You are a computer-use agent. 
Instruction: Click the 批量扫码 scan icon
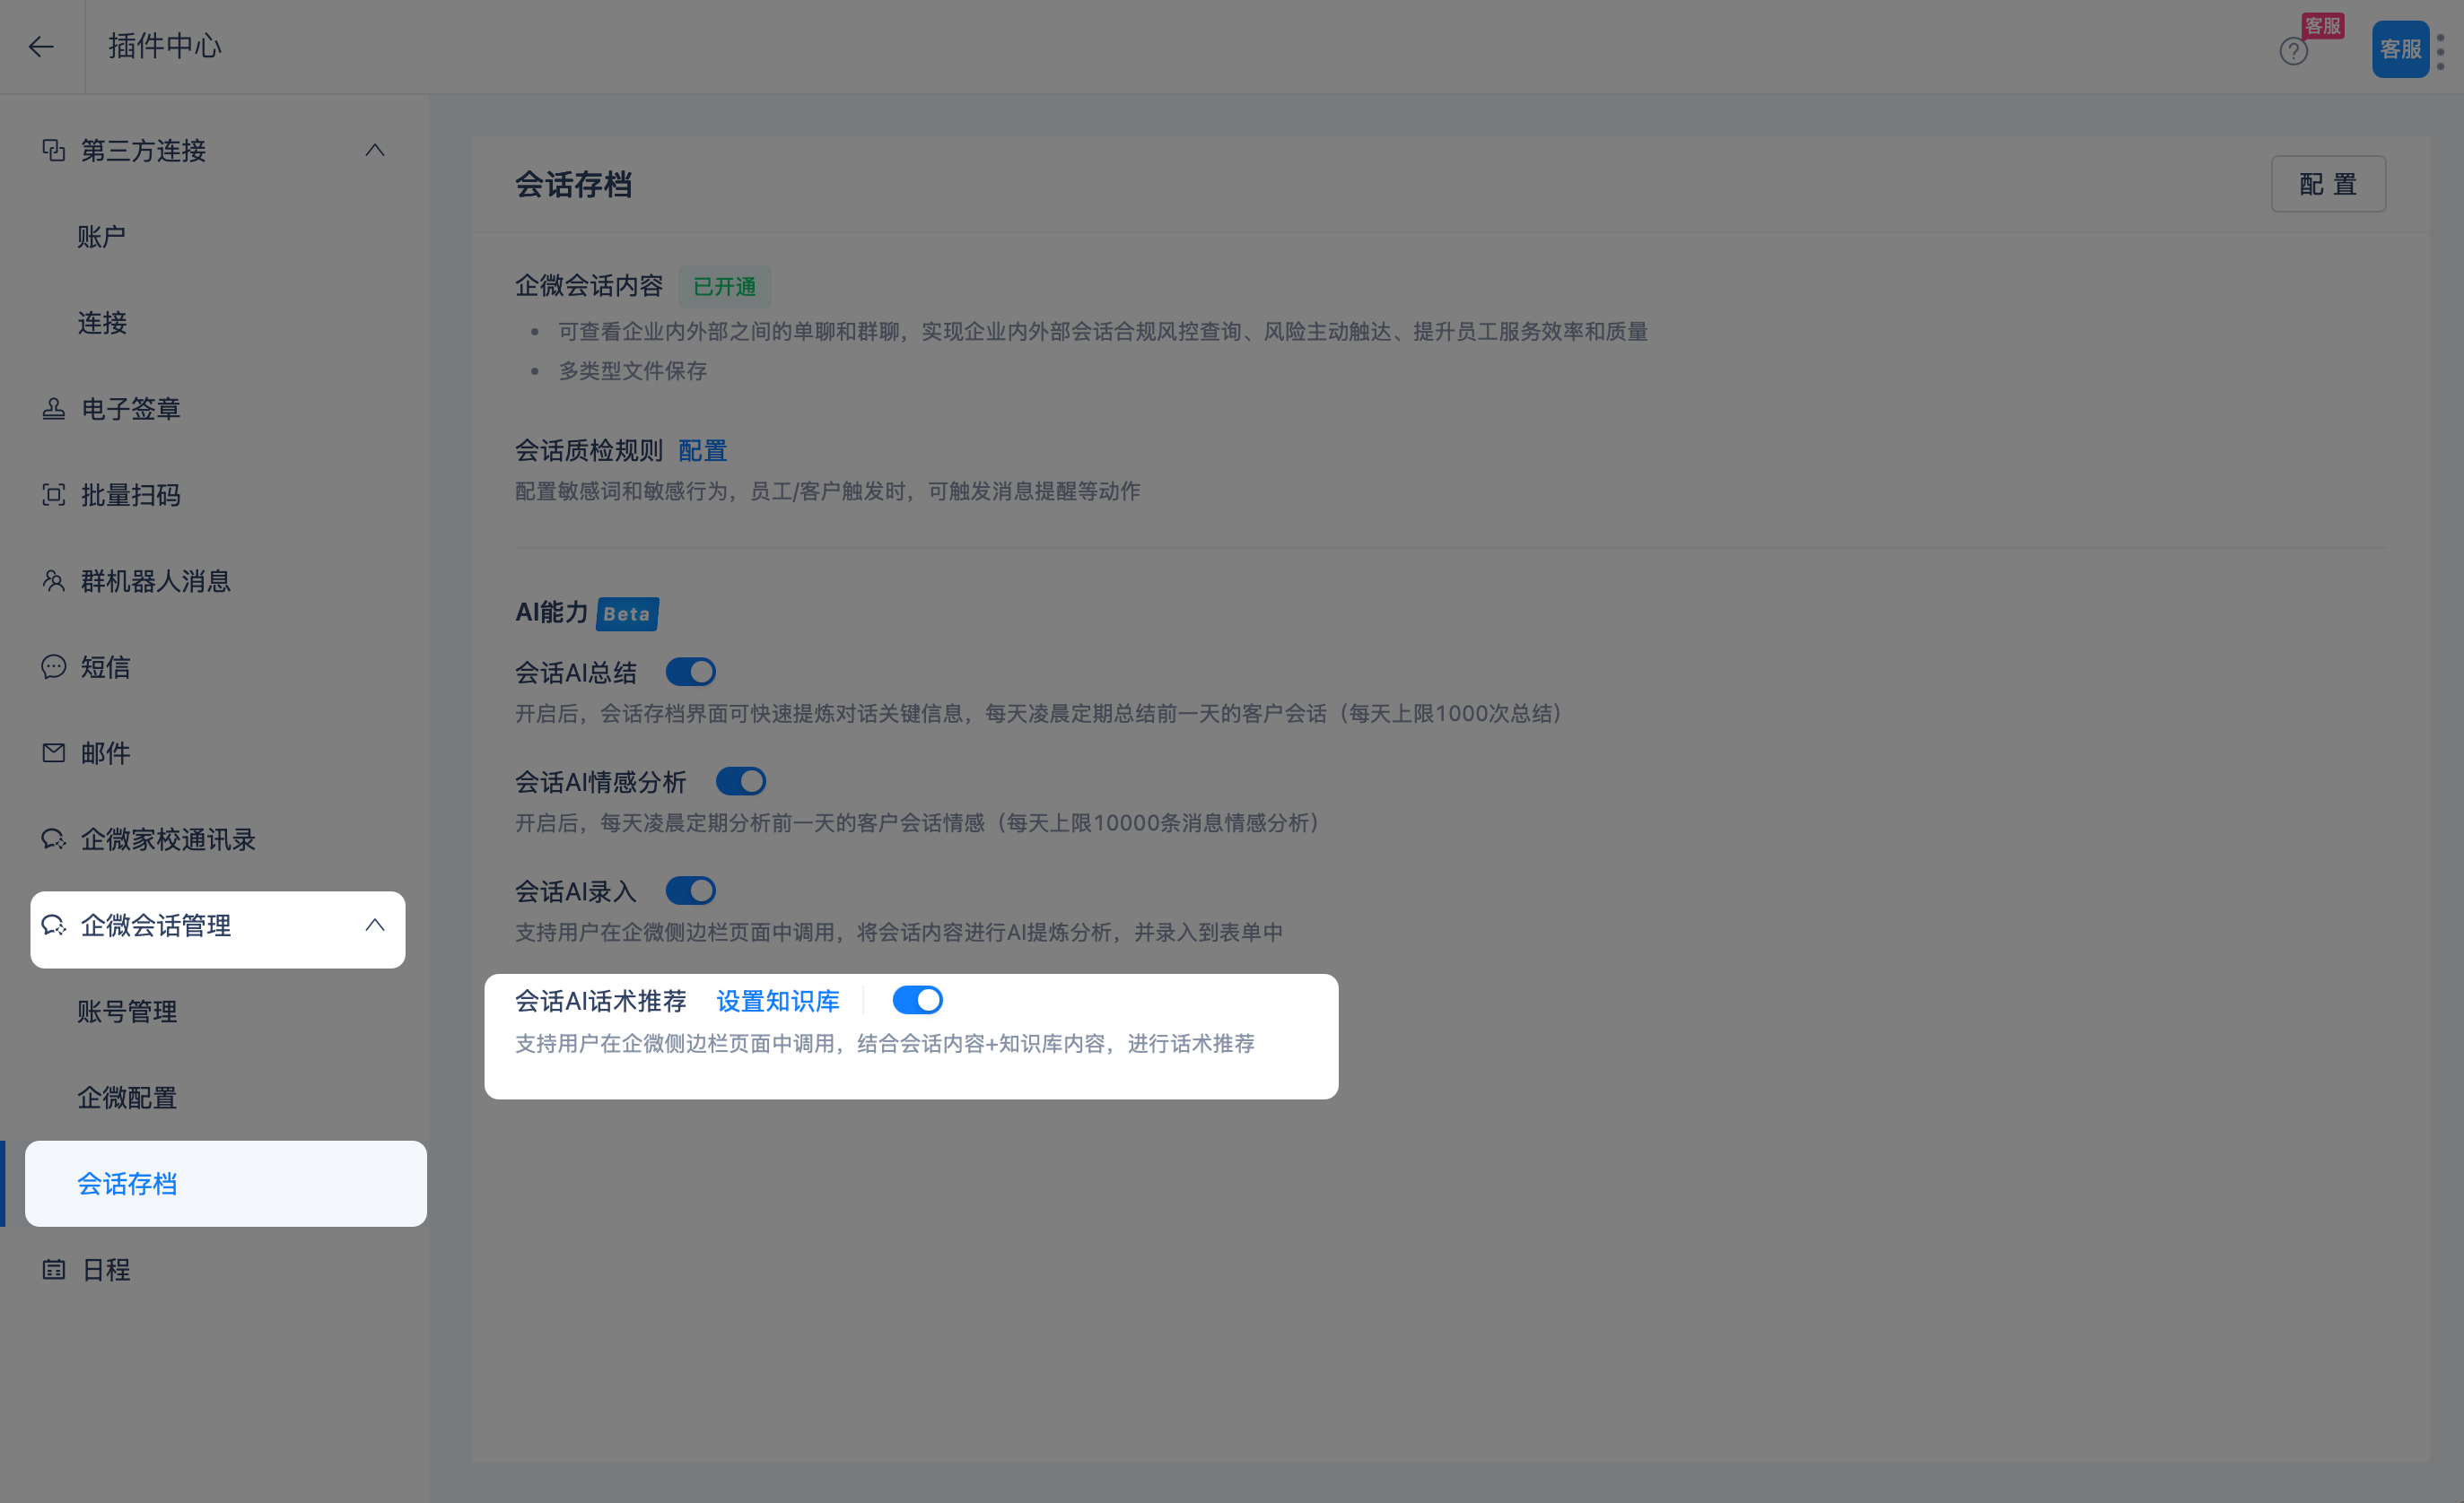point(54,495)
